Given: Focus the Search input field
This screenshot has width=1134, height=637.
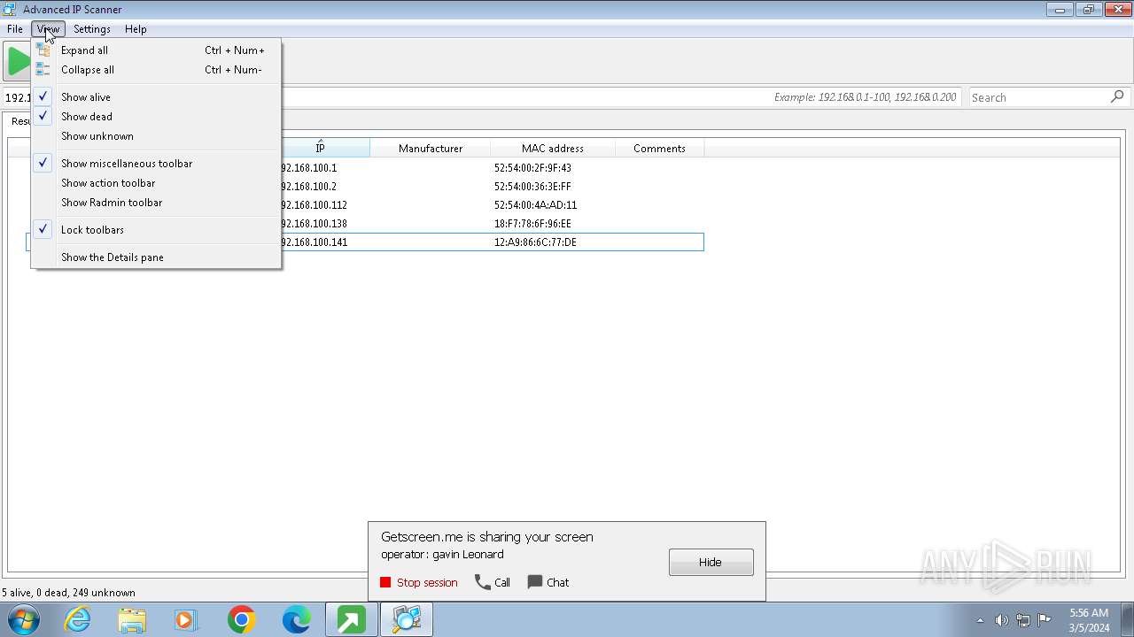Looking at the screenshot, I should pyautogui.click(x=1039, y=97).
